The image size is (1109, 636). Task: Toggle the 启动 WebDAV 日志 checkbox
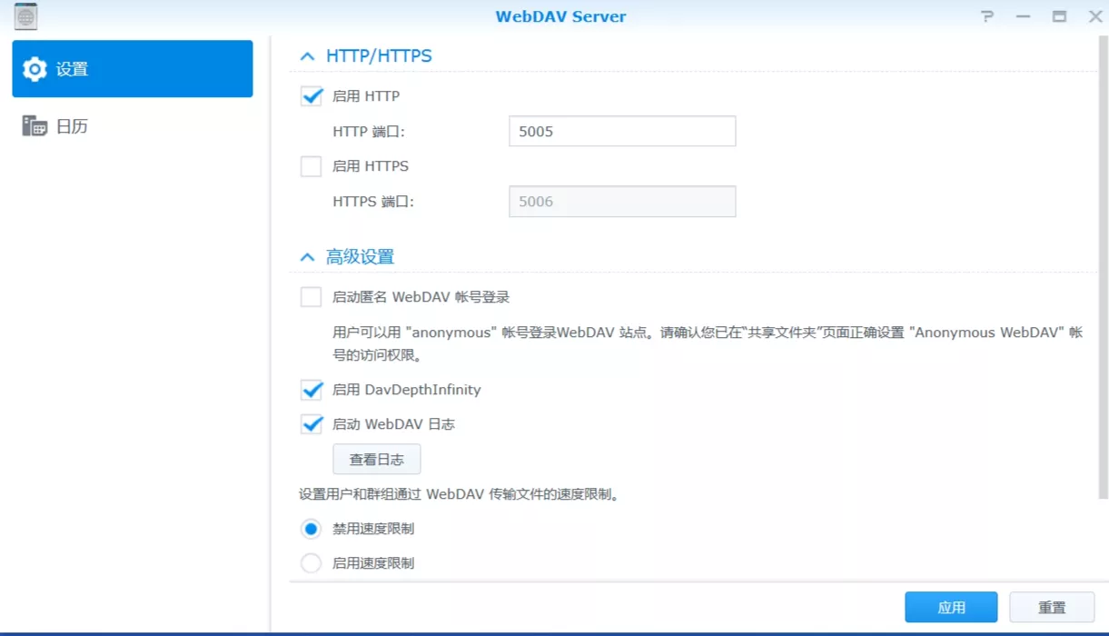click(x=312, y=424)
